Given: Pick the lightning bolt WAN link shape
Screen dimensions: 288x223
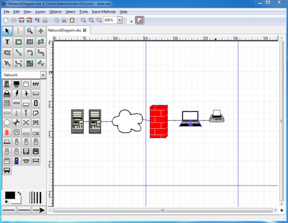Looking at the screenshot, I should coord(17,94).
